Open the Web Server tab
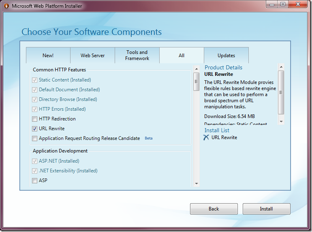 click(92, 55)
